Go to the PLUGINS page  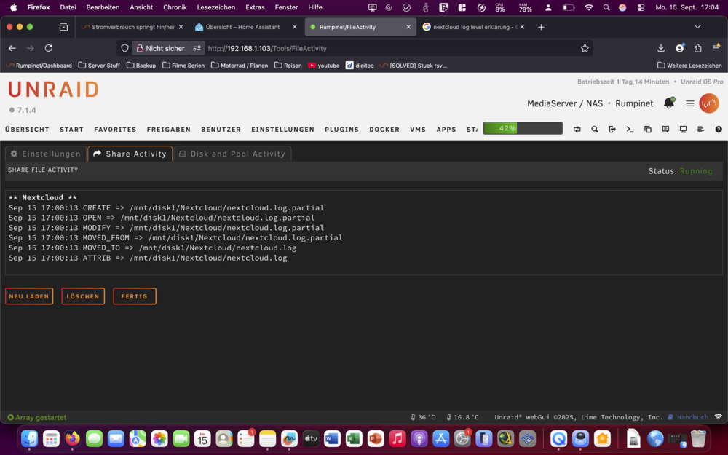(341, 130)
